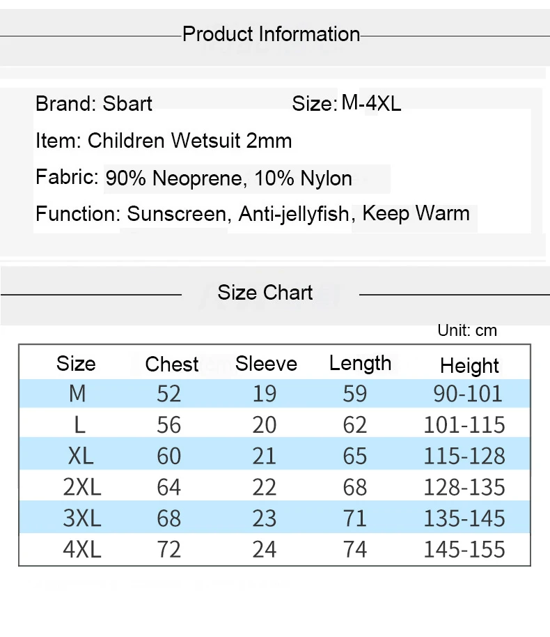Viewport: 550px width, 637px height.
Task: Select the Brand: Sbart text
Action: click(x=94, y=104)
